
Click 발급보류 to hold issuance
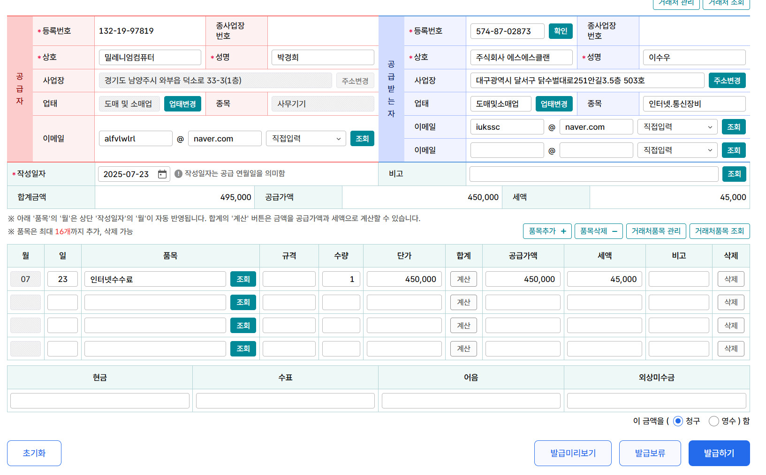click(650, 453)
